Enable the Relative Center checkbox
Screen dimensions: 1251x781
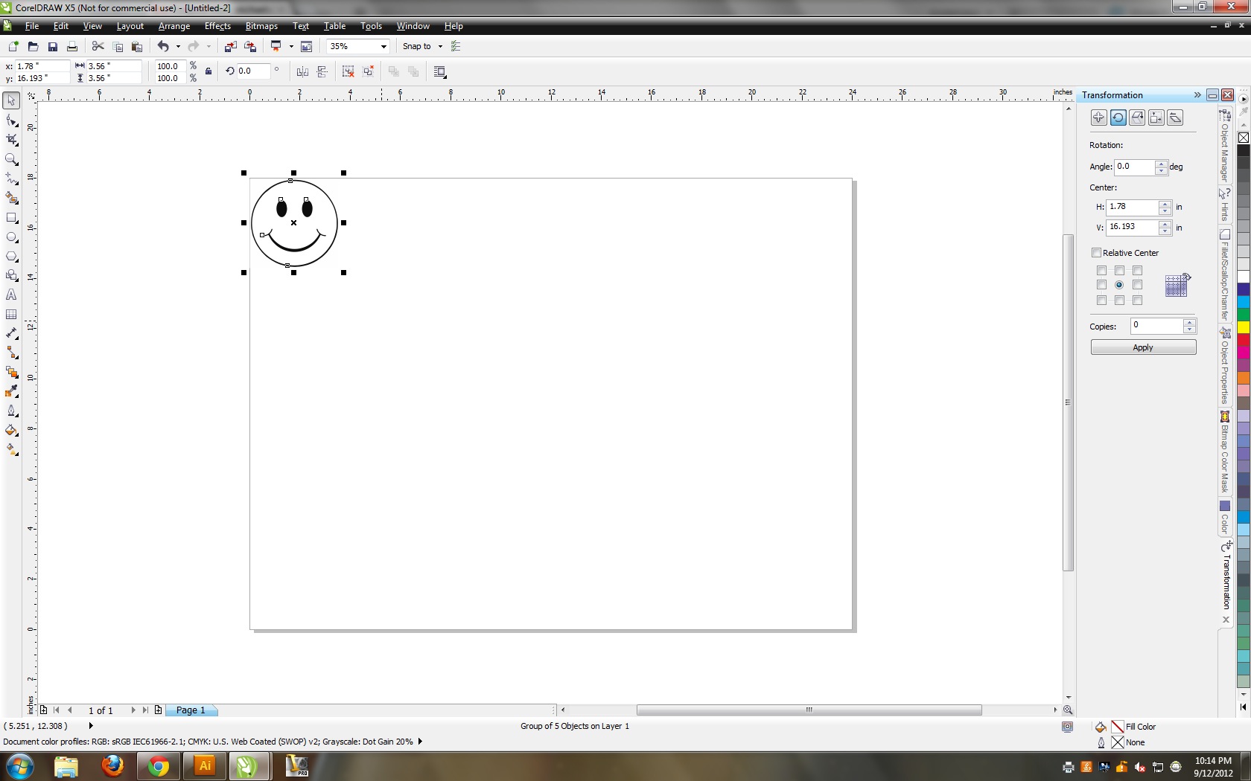(1096, 253)
